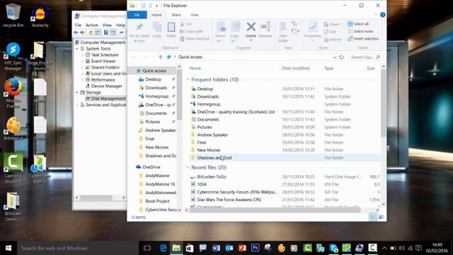Open the address bar history dropdown
Image resolution: width=453 pixels, height=255 pixels.
(x=334, y=57)
